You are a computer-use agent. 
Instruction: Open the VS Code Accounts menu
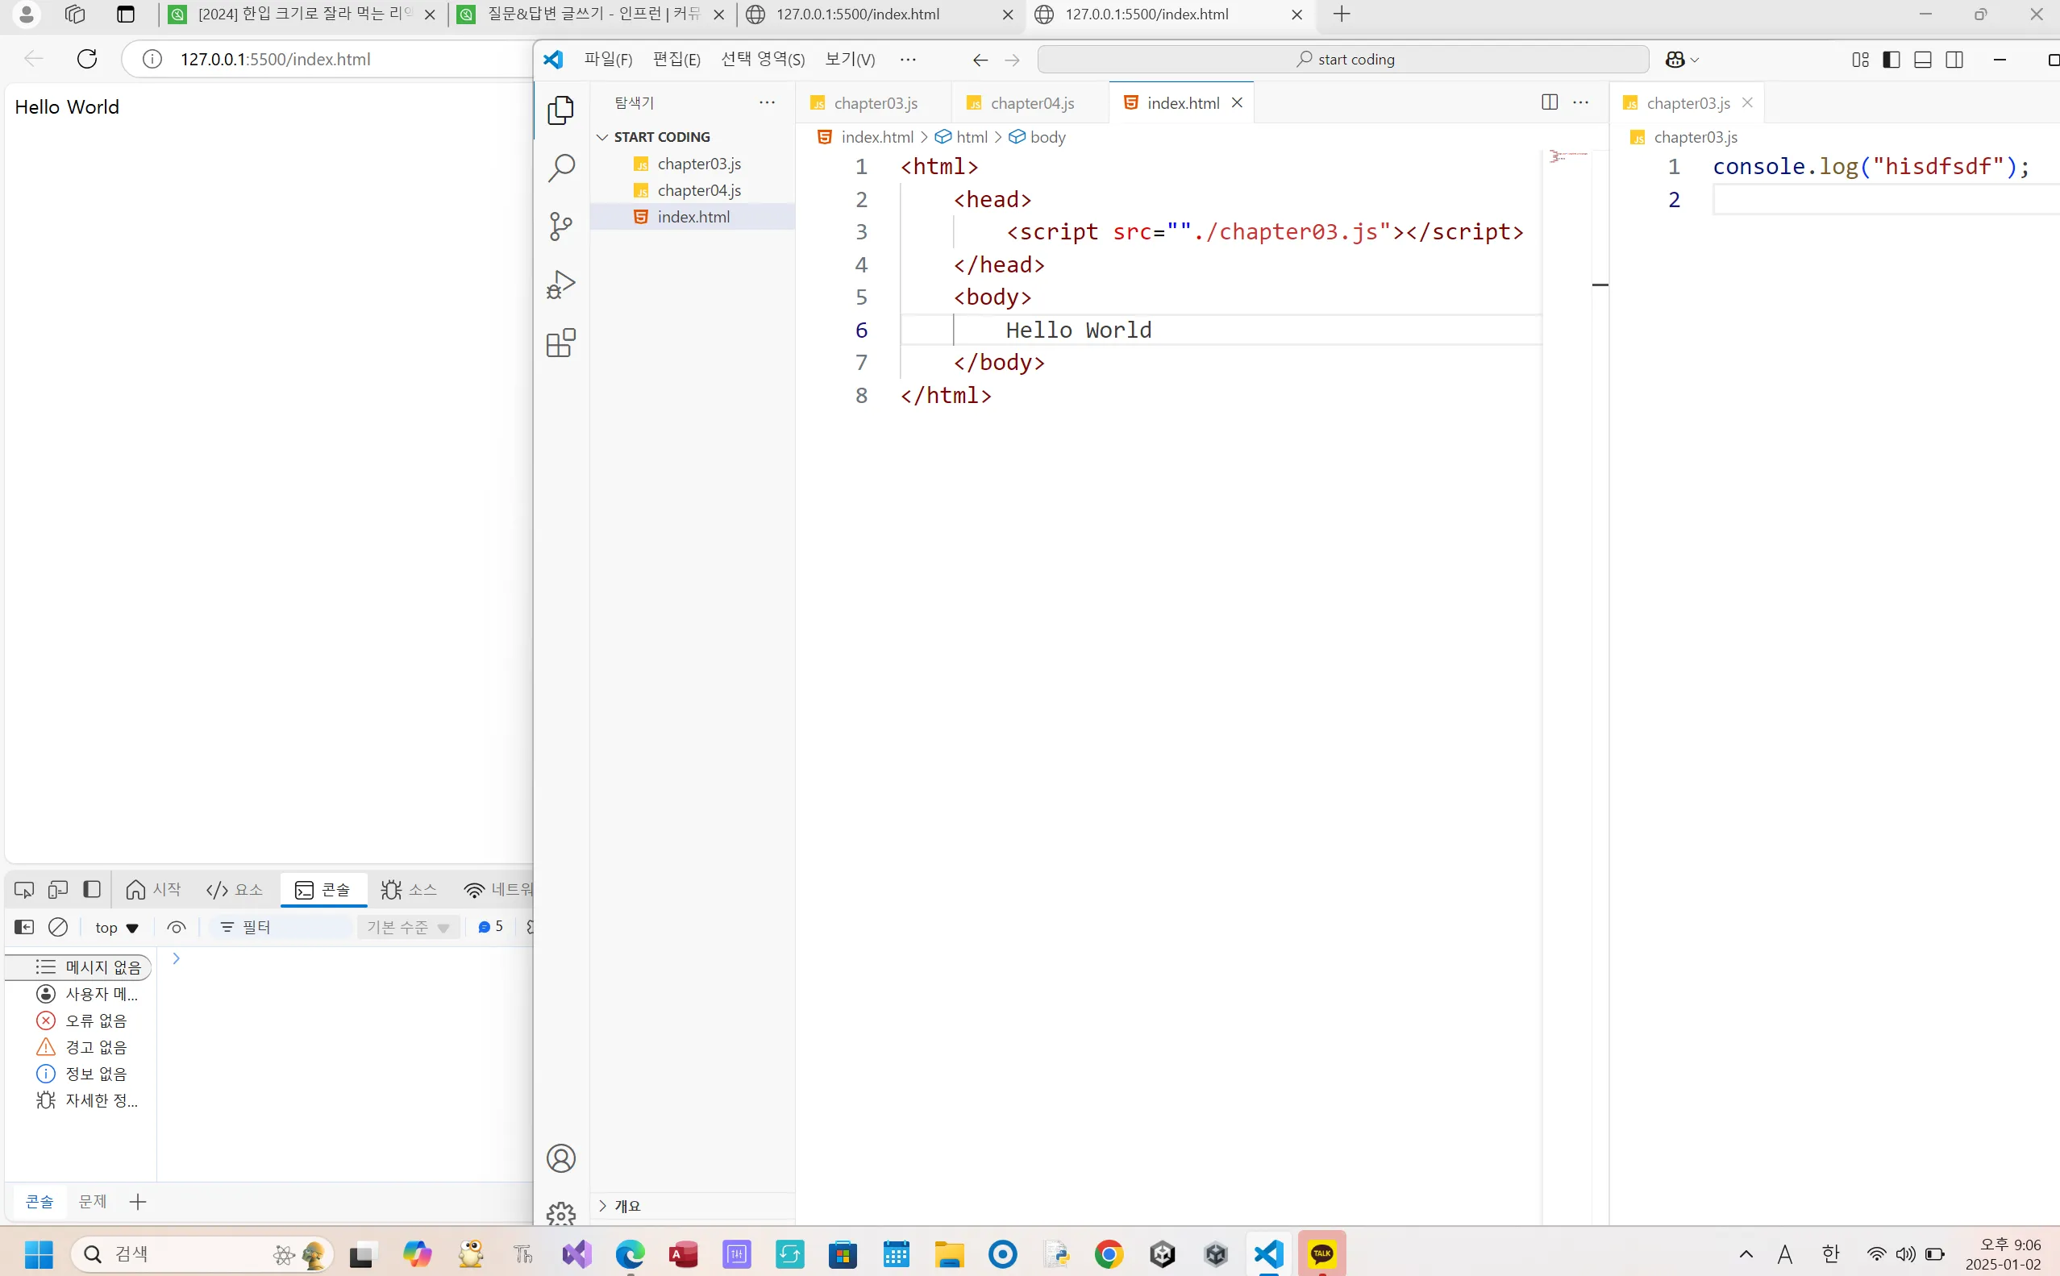(560, 1158)
